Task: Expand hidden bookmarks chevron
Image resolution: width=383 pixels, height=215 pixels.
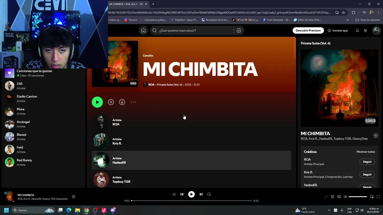Action: click(x=348, y=20)
